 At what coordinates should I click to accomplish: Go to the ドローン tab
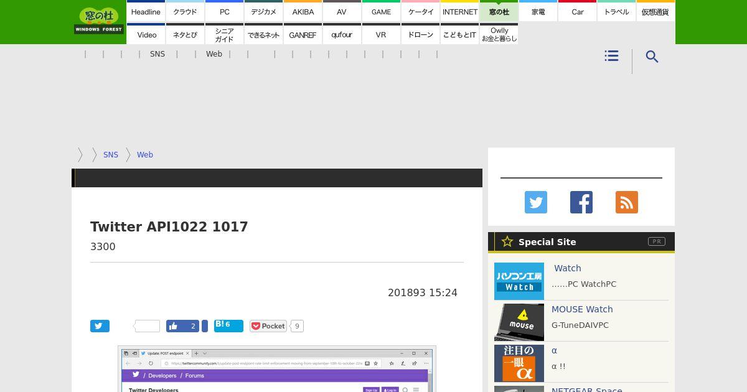point(420,35)
